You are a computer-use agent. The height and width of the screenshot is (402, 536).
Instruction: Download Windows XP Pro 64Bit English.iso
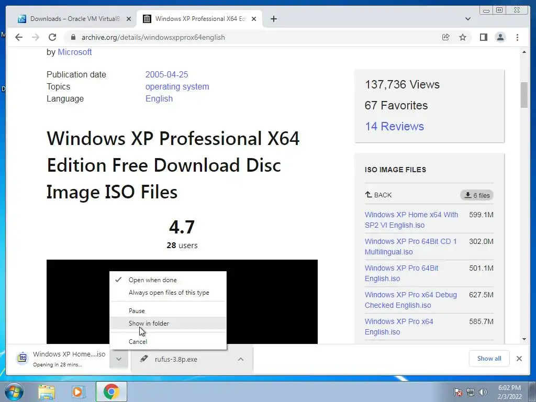(x=401, y=273)
